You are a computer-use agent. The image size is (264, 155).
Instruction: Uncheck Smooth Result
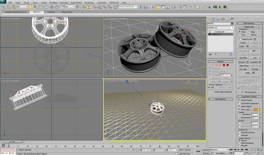click(239, 100)
